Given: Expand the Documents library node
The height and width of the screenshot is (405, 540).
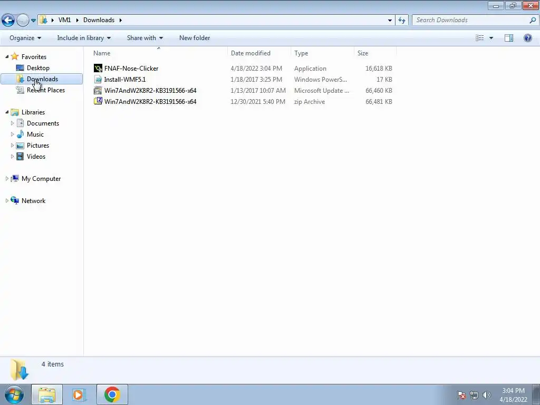Looking at the screenshot, I should [x=13, y=123].
